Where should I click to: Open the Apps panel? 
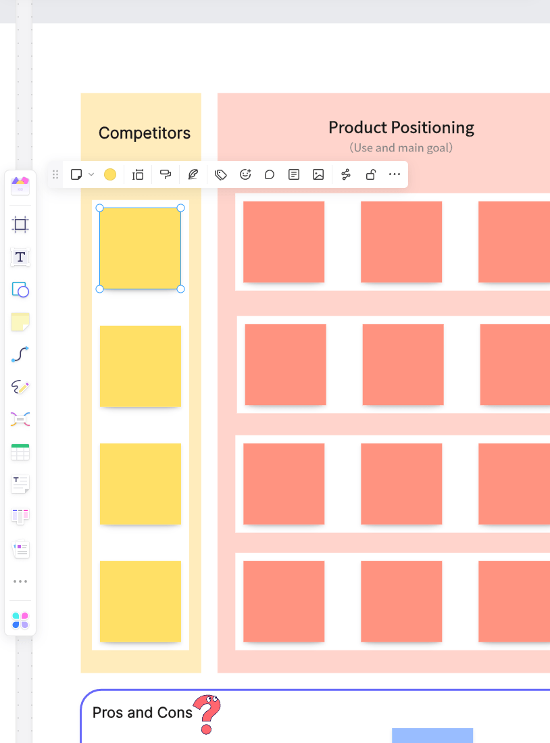[x=20, y=619]
